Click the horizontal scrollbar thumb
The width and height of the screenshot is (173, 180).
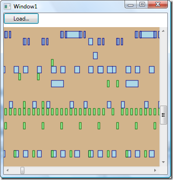tap(22, 170)
